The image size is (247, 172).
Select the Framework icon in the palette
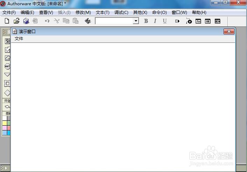click(x=7, y=84)
